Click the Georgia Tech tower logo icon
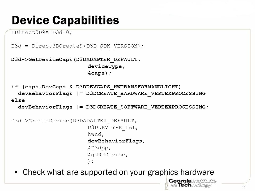 click(x=167, y=183)
